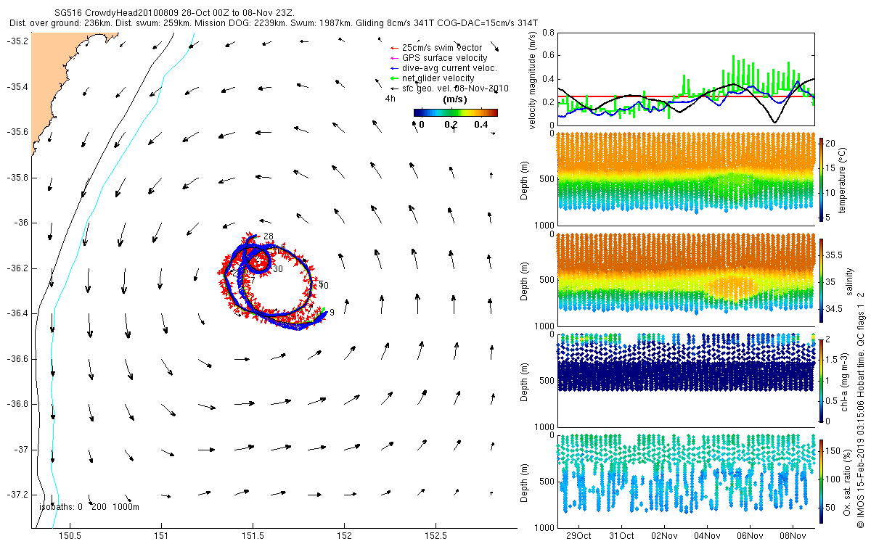
Task: Click the 'isobaths: 0 200 1000m' label
Action: pos(89,506)
